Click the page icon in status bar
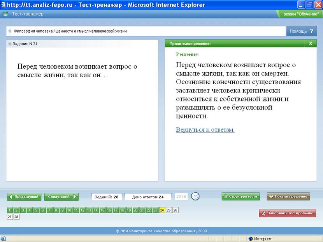The height and width of the screenshot is (242, 323). [x=3, y=239]
